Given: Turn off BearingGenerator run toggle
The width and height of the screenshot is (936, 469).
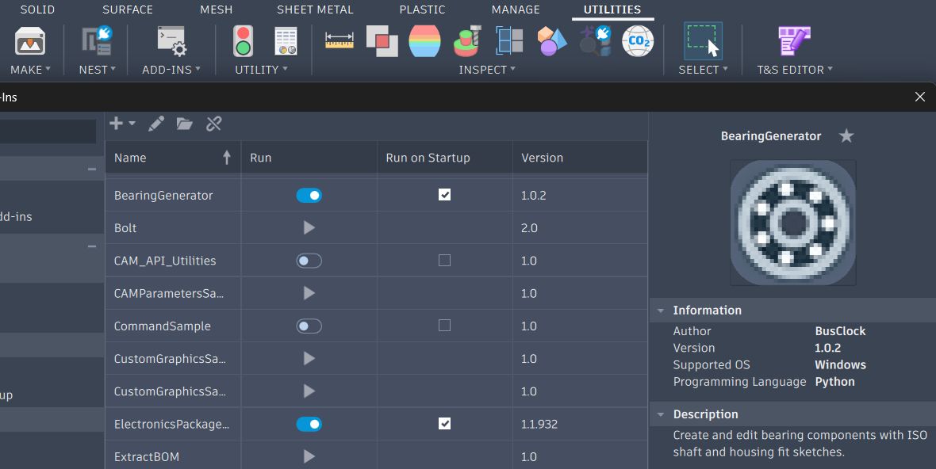Looking at the screenshot, I should pos(309,196).
